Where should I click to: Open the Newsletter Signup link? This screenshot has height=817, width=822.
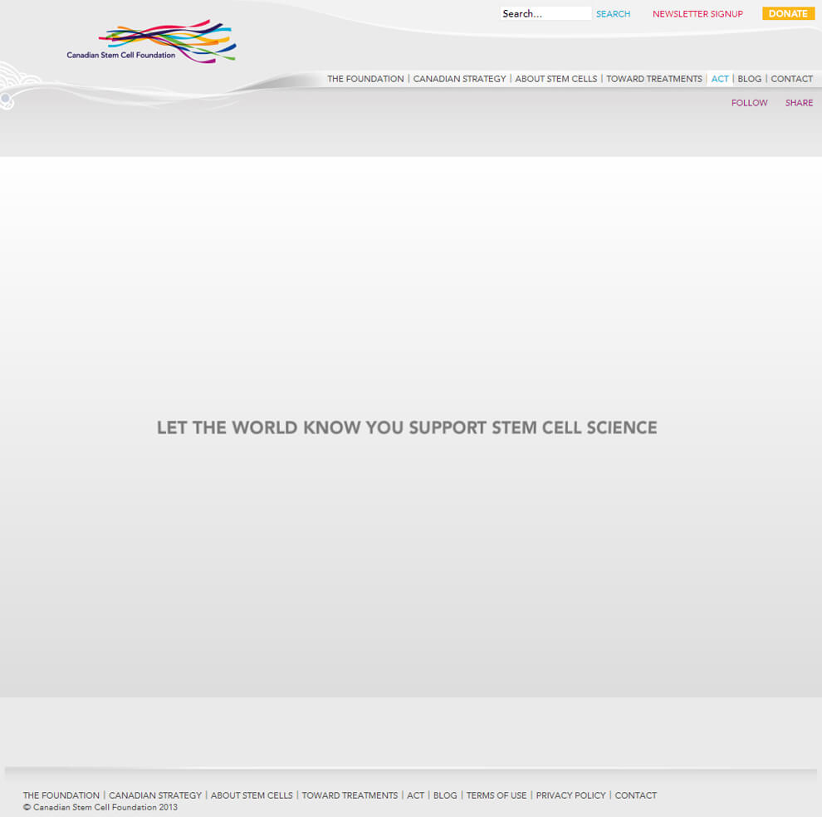[697, 14]
